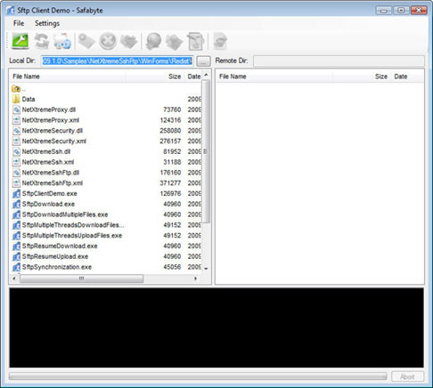
Task: Select the NetXtremeSshFtp.xml file name
Action: [53, 183]
